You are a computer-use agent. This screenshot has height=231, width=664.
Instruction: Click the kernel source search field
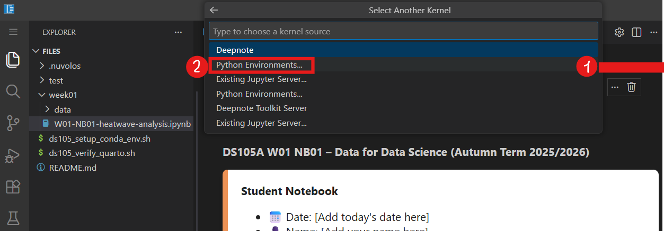403,31
